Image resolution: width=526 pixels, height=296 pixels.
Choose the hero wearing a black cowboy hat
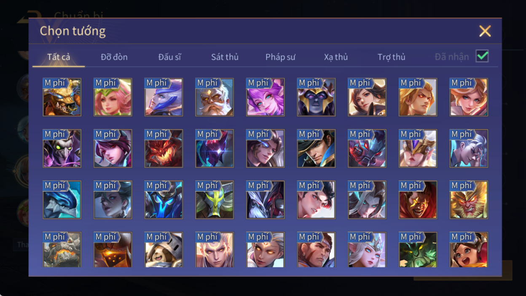point(316,148)
